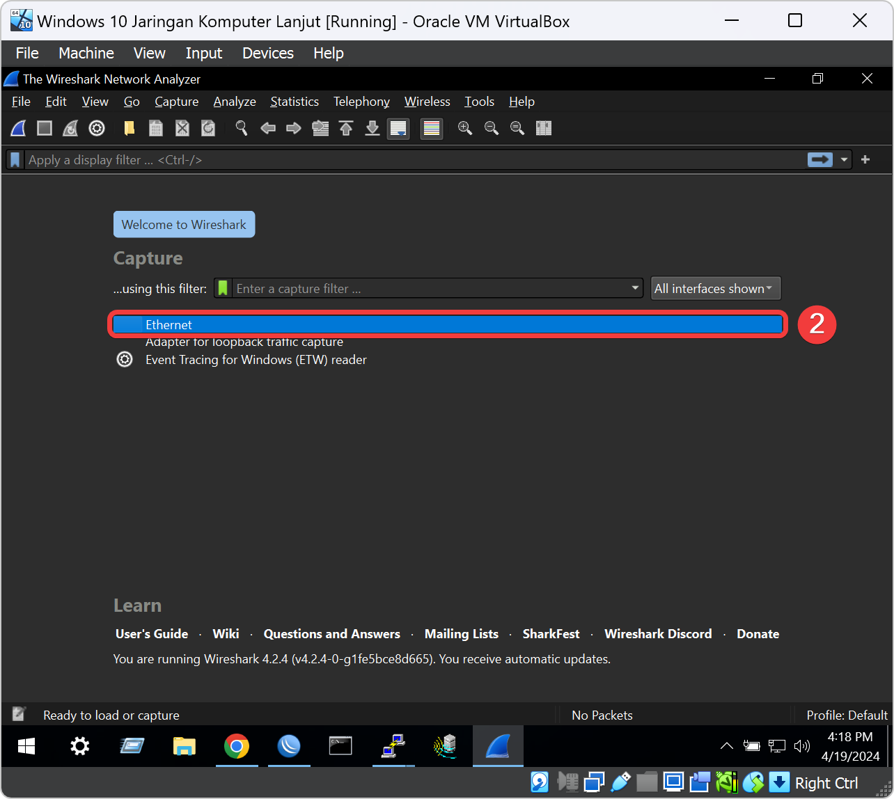
Task: Restart the current capture from toolbar
Action: (x=70, y=128)
